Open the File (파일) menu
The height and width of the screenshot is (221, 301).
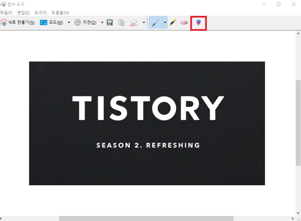tap(6, 13)
